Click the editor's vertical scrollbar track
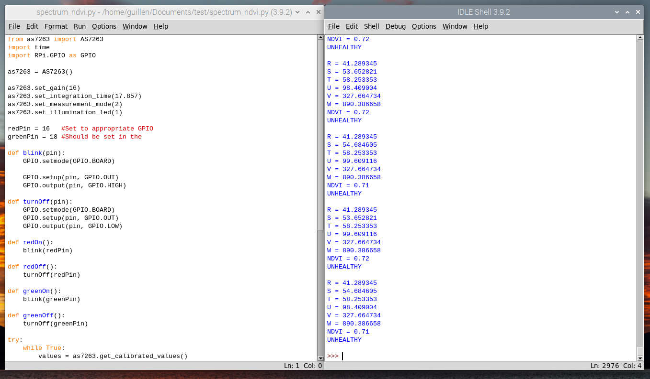The height and width of the screenshot is (379, 650). tap(320, 287)
